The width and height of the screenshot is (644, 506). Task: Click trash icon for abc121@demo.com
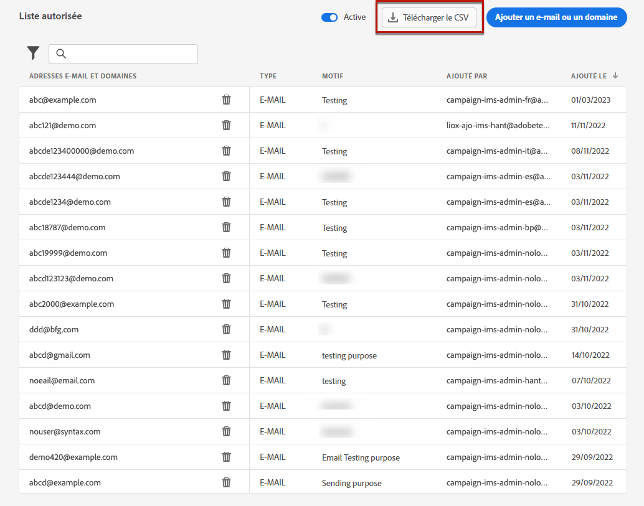tap(227, 125)
